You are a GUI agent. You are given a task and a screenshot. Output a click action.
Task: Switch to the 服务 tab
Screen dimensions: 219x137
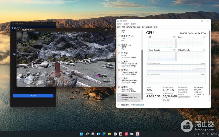(155, 27)
